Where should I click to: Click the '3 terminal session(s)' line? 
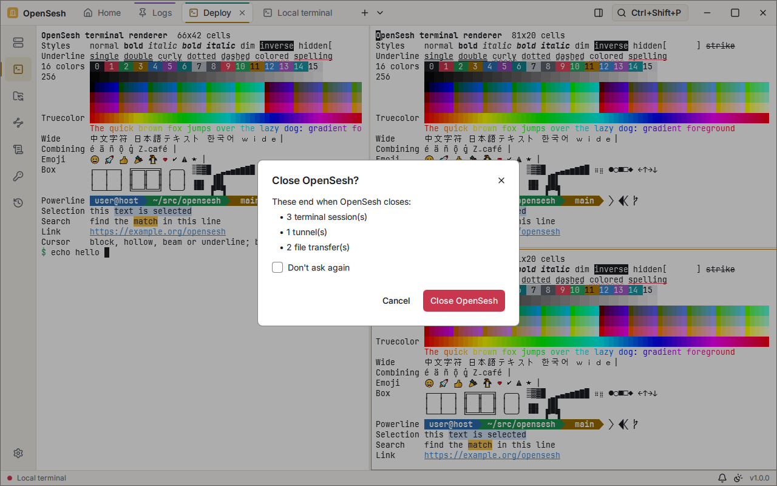point(327,217)
